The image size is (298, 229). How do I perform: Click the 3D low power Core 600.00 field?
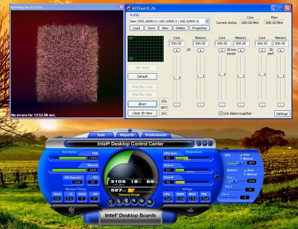(222, 44)
